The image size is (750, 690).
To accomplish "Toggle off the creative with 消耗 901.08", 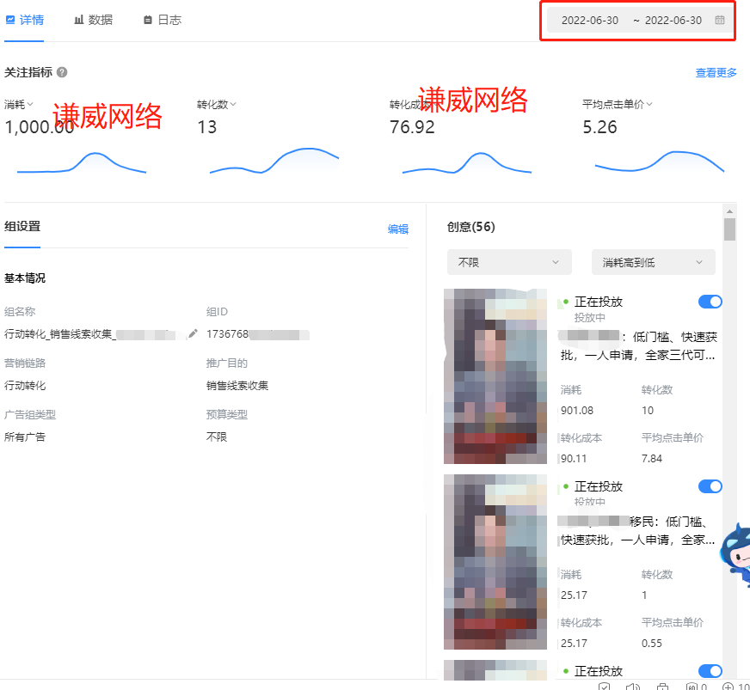I will (x=710, y=302).
